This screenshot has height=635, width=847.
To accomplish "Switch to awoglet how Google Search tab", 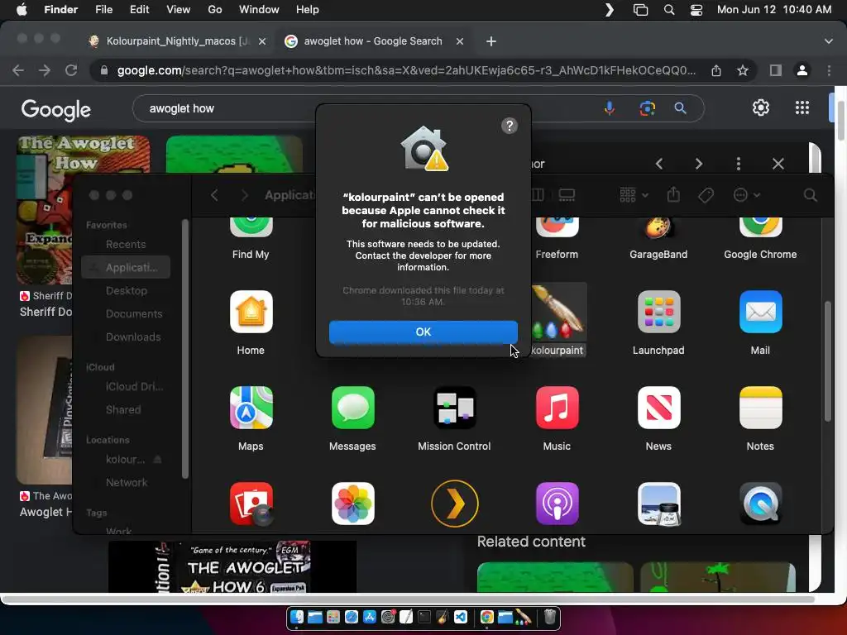I will 373,41.
